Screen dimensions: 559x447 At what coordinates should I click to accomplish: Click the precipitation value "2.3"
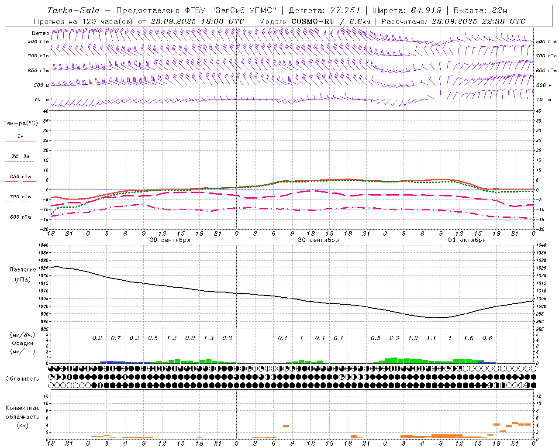[x=394, y=338]
